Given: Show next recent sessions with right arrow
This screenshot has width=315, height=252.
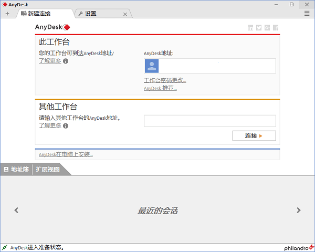Looking at the screenshot, I should (299, 210).
